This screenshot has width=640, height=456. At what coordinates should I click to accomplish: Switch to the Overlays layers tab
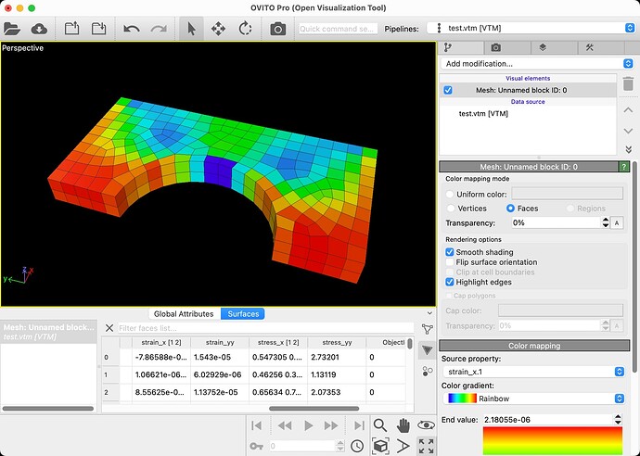[543, 47]
